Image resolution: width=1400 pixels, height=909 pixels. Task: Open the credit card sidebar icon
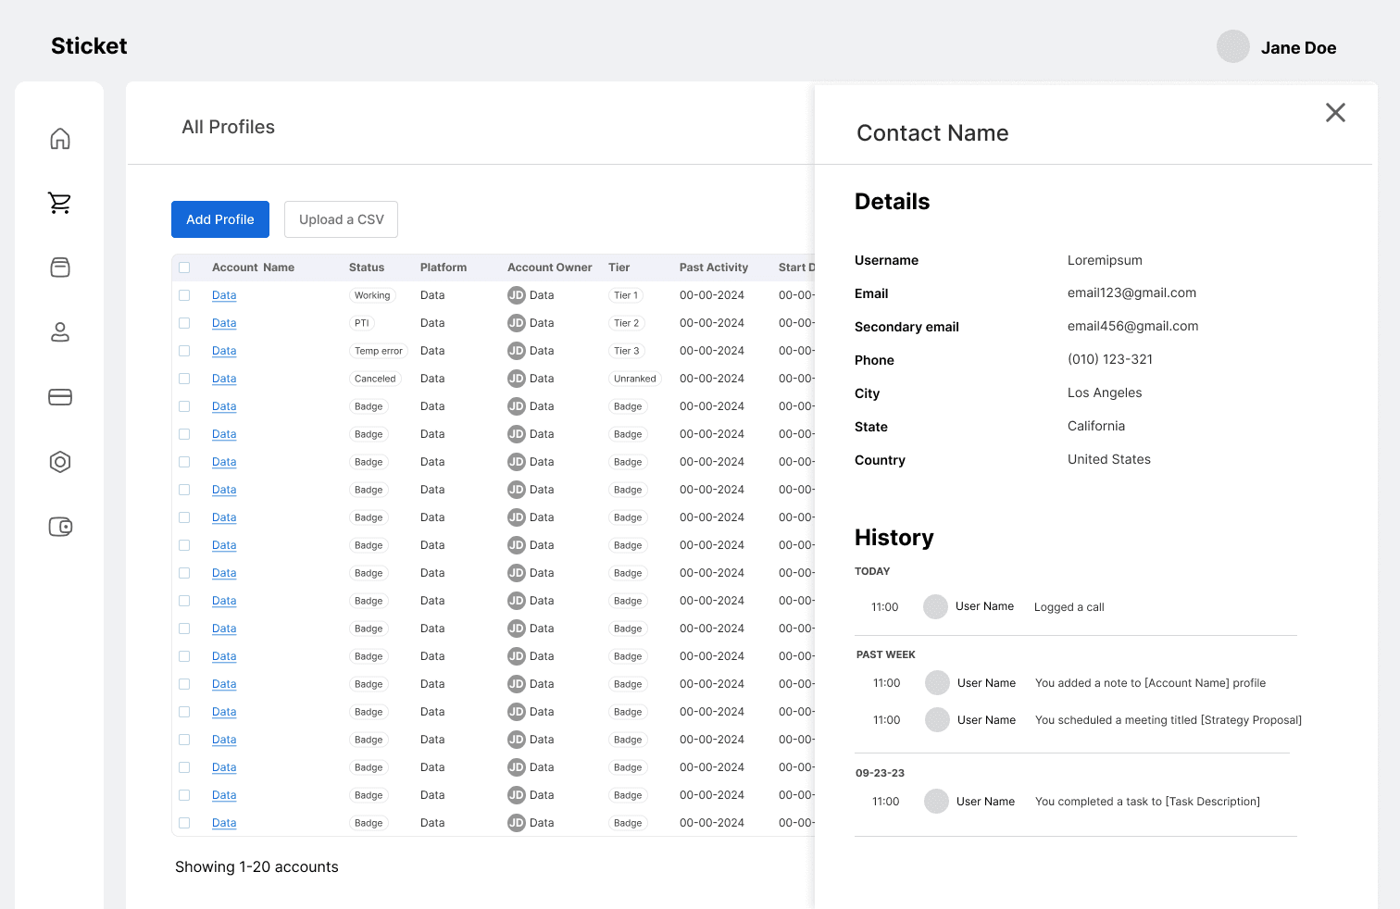tap(60, 397)
